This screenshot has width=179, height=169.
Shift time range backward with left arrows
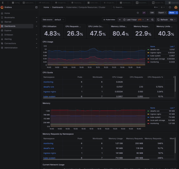pyautogui.click(x=120, y=20)
